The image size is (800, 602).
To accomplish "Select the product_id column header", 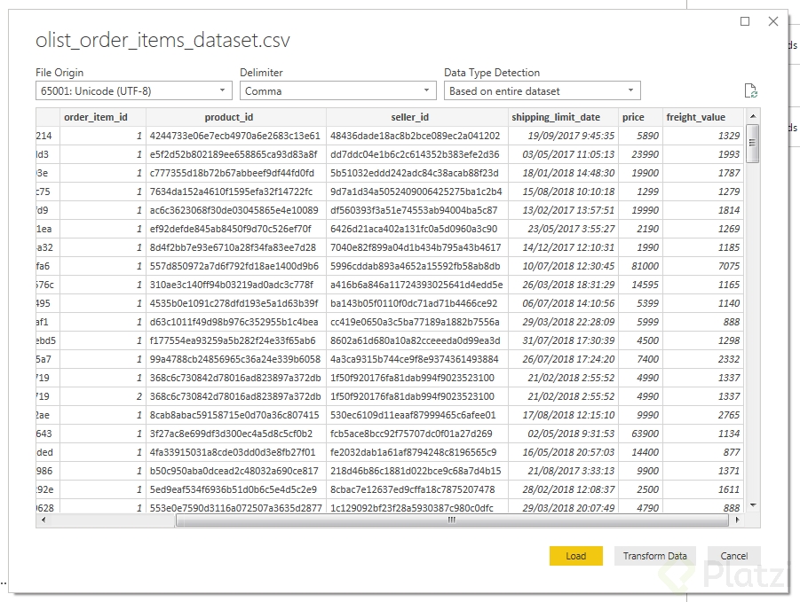I will tap(235, 117).
